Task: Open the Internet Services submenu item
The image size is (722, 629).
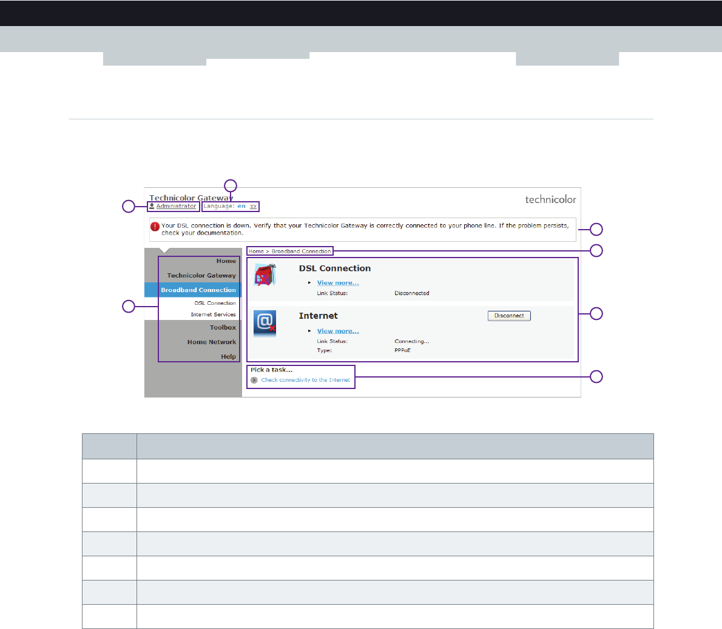Action: pos(213,314)
